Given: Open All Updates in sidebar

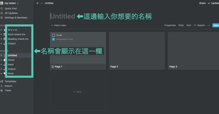Looking at the screenshot, I should click(11, 13).
